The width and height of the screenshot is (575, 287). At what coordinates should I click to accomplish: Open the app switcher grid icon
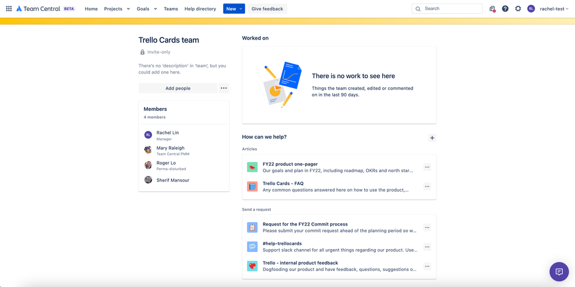pos(9,9)
